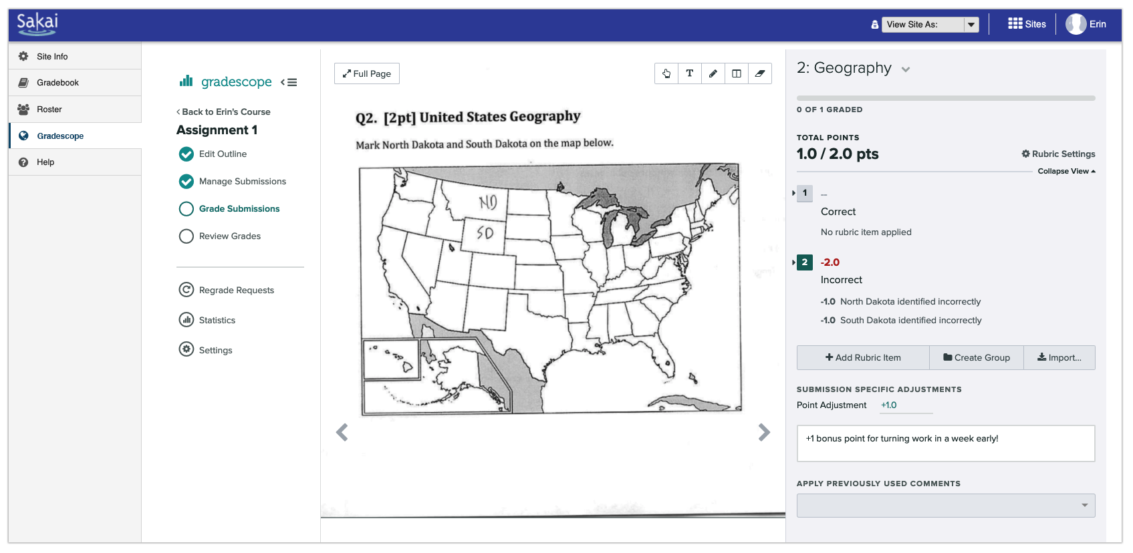Viewport: 1133px width, 553px height.
Task: Go to next submission arrow
Action: pos(764,432)
